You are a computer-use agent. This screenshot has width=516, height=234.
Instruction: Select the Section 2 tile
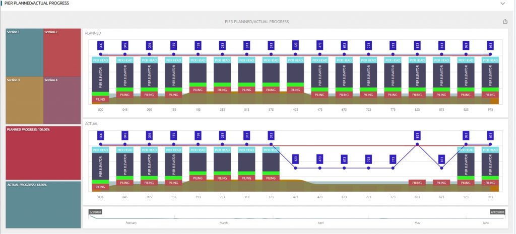pos(61,51)
